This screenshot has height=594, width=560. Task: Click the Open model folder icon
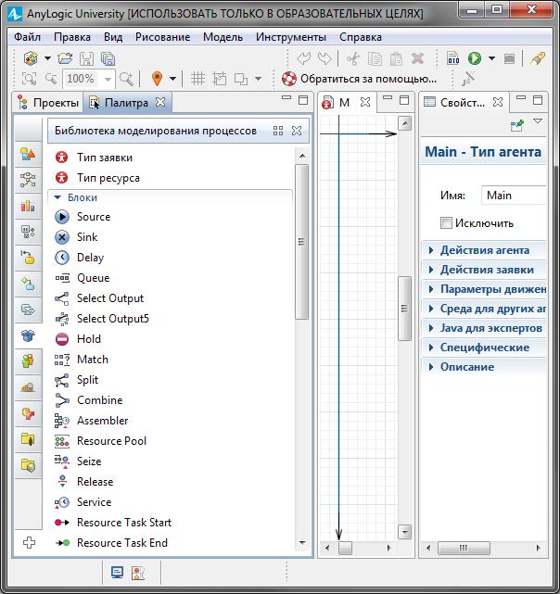[x=65, y=58]
